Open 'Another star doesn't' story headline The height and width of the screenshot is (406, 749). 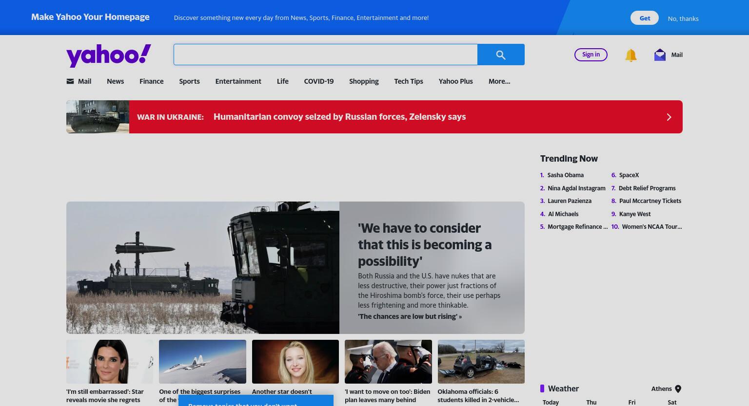tap(282, 391)
